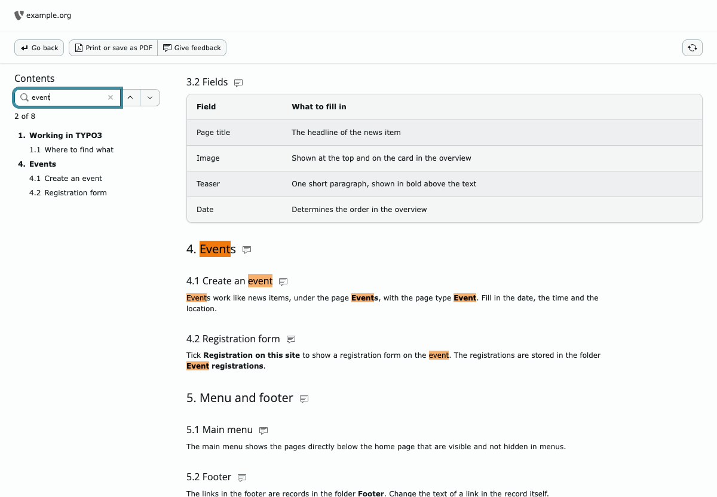
Task: Click the "5. Menu and footer" heading
Action: pyautogui.click(x=240, y=398)
